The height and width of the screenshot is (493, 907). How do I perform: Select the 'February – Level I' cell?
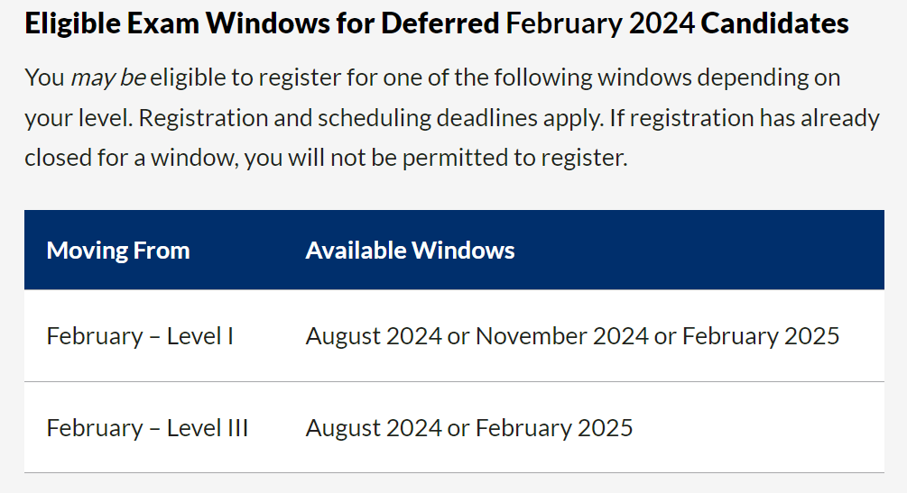coord(140,336)
